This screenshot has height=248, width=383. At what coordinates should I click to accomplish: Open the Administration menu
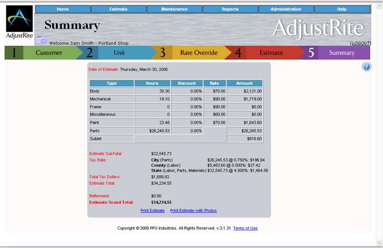(x=286, y=9)
